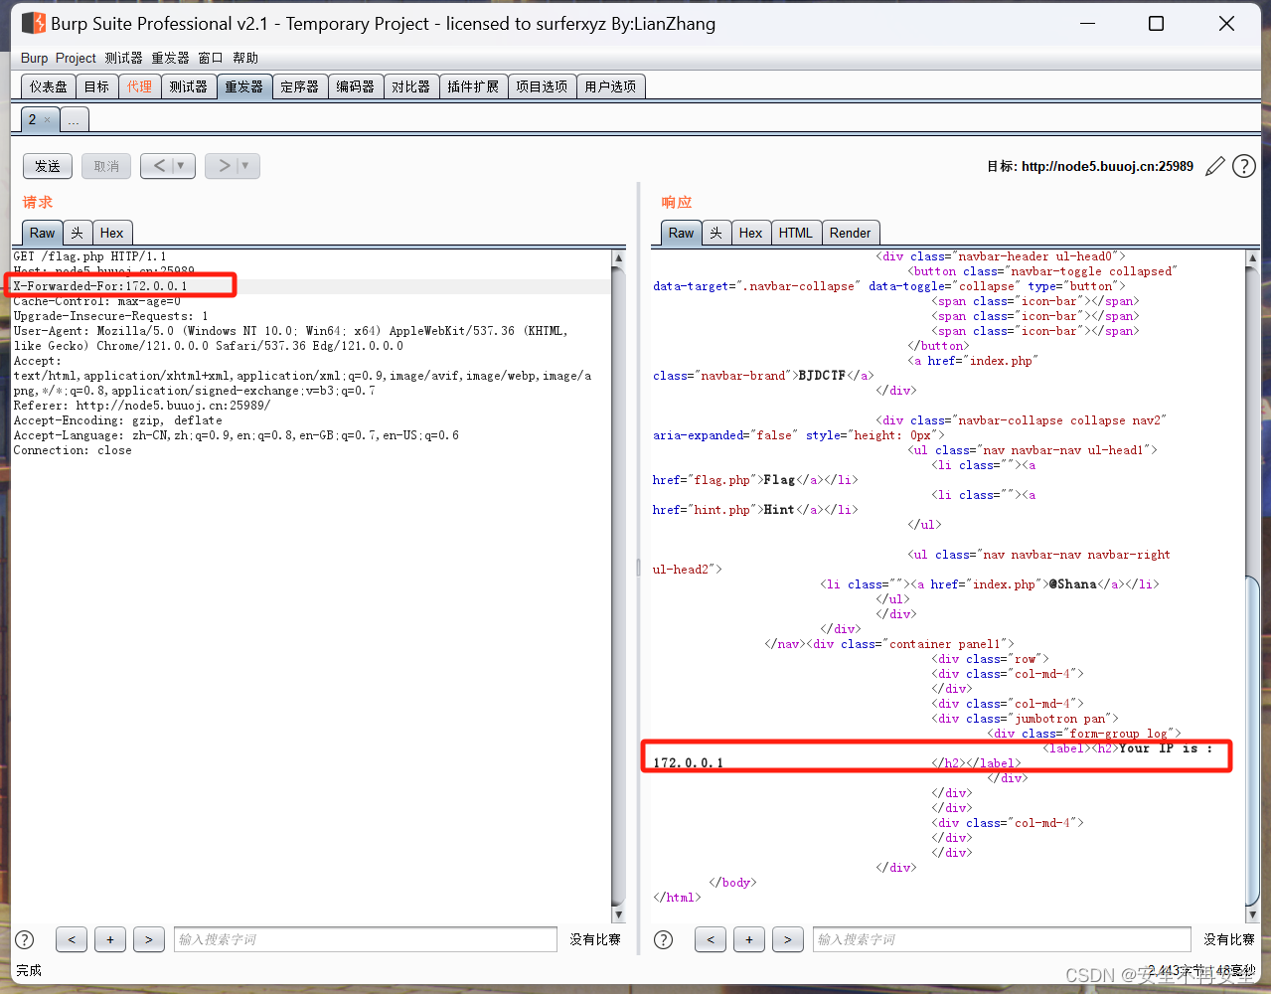The width and height of the screenshot is (1271, 994).
Task: Click the response search input field
Action: 1002,939
